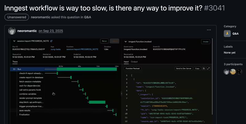This screenshot has width=246, height=124.
Task: Open the first participant avatar
Action: pyautogui.click(x=226, y=72)
